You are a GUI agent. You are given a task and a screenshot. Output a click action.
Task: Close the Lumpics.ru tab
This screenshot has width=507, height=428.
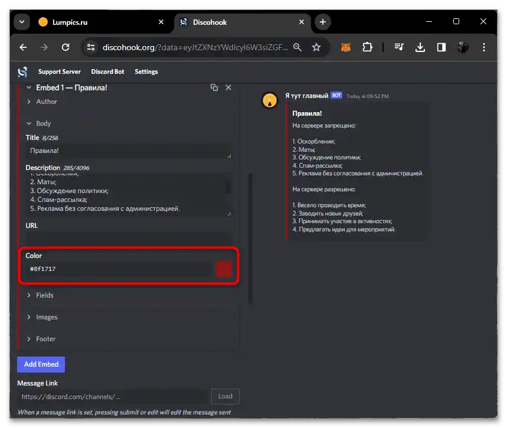click(x=161, y=22)
